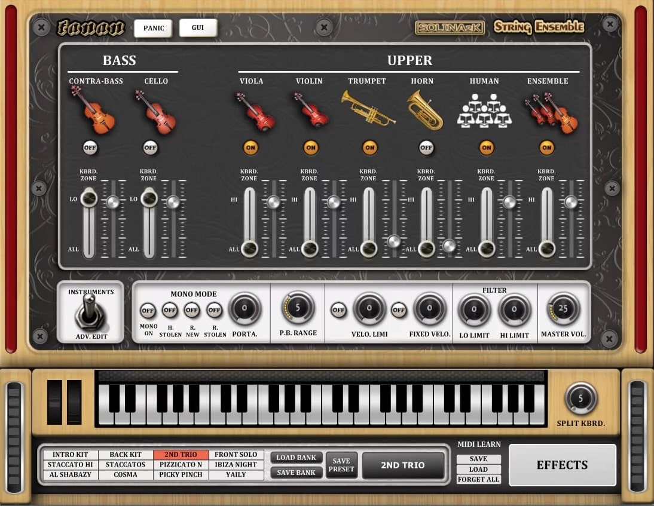Viewport: 654px width, 506px height.
Task: Select the Human choir icon
Action: (x=484, y=111)
